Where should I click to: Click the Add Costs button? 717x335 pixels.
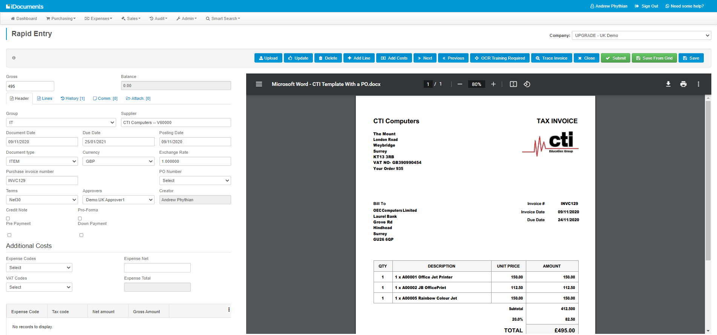394,58
